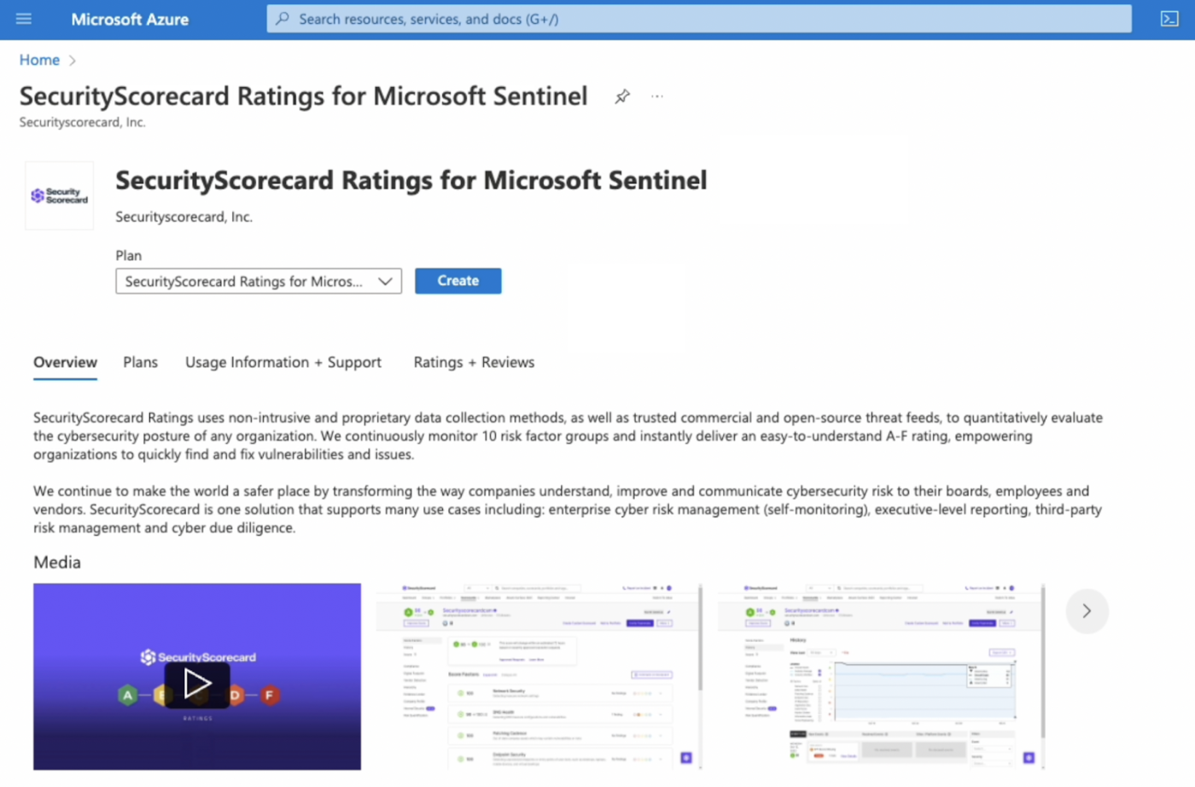Open the score factors screenshot thumbnail
Image resolution: width=1195 pixels, height=787 pixels.
click(539, 677)
